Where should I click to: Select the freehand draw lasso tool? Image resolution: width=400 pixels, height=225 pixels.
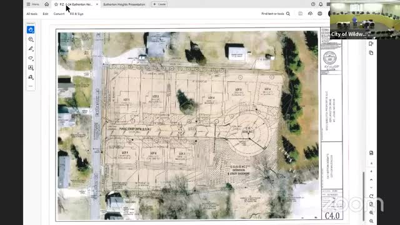[31, 58]
